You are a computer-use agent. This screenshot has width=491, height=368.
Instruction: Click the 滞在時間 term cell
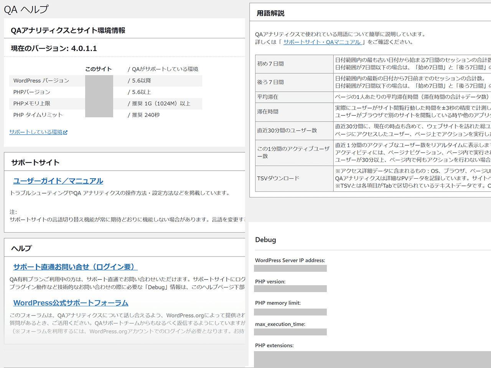click(294, 112)
